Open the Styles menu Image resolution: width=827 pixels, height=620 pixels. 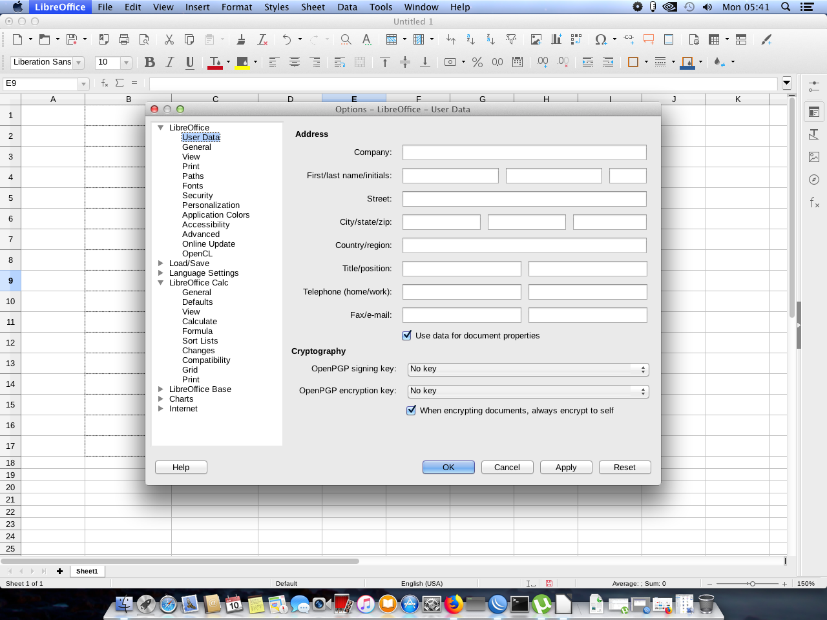click(x=277, y=7)
